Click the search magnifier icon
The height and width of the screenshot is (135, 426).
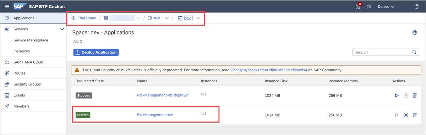414,52
